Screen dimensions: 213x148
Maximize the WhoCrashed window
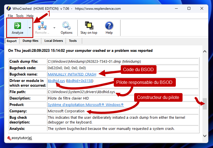(x=189, y=8)
